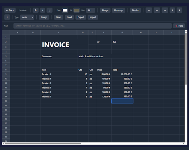This screenshot has height=150, width=189.
Task: Click the align left arrow icon
Action: tap(149, 10)
